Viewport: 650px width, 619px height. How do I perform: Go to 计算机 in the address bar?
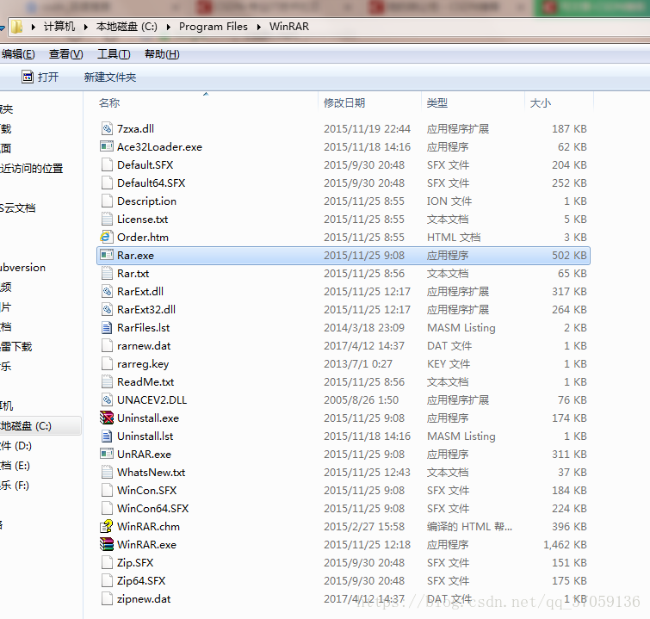pos(59,27)
